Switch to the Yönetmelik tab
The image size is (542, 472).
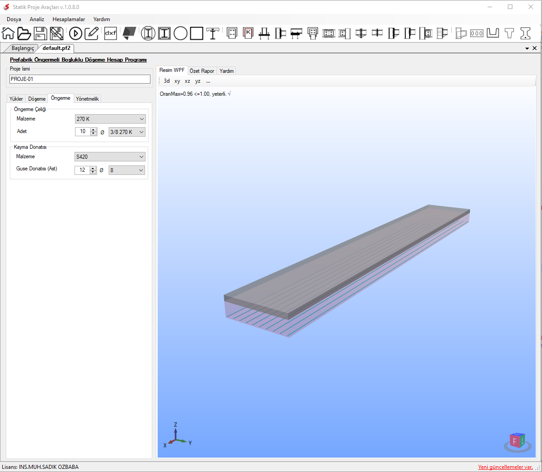87,99
